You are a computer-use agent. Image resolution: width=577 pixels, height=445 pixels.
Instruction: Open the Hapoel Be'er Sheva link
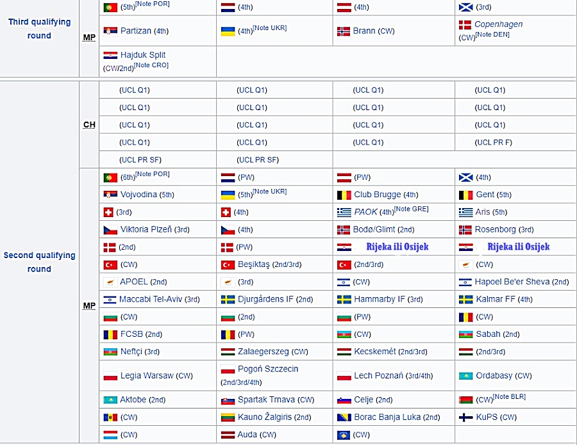click(x=512, y=282)
